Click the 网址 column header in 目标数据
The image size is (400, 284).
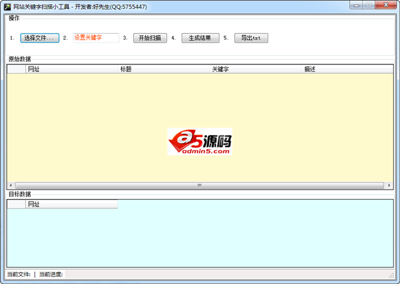point(71,205)
